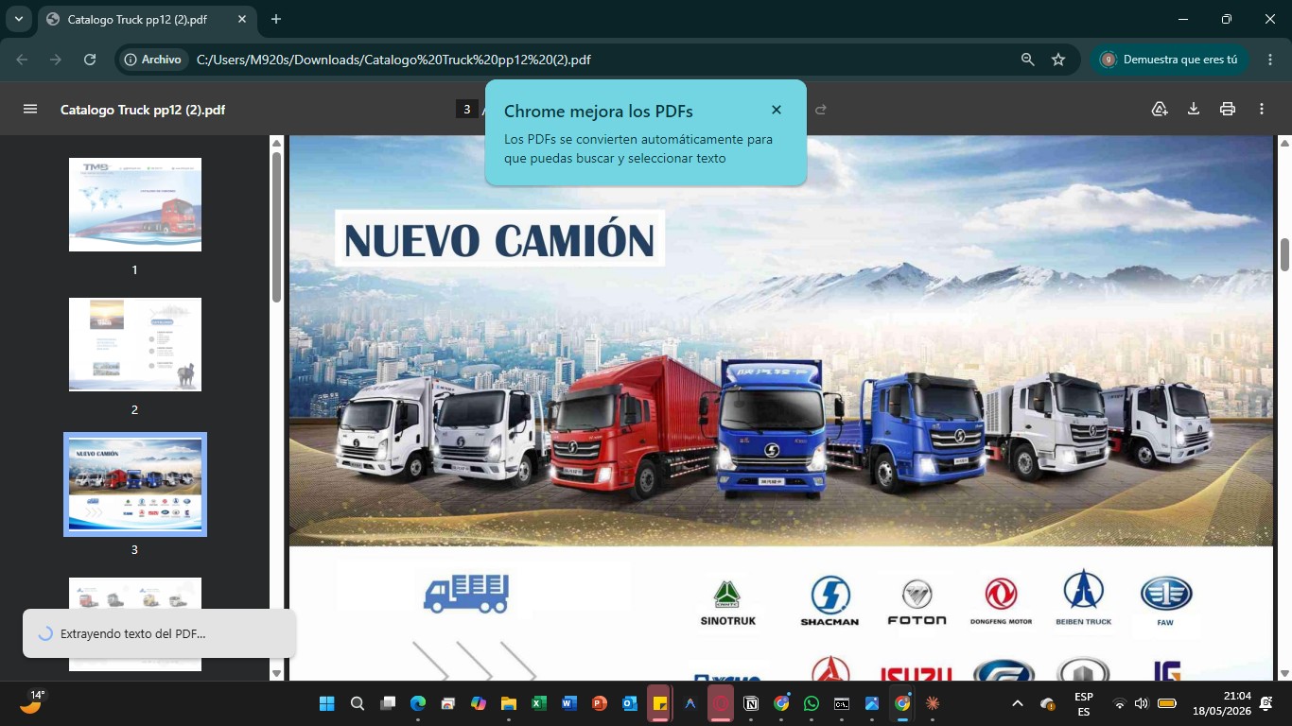Open PowerPoint from taskbar
1292x726 pixels.
click(600, 703)
